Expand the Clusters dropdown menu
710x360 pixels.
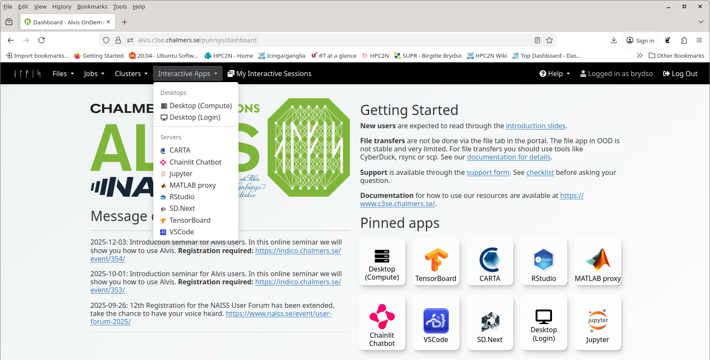(131, 74)
